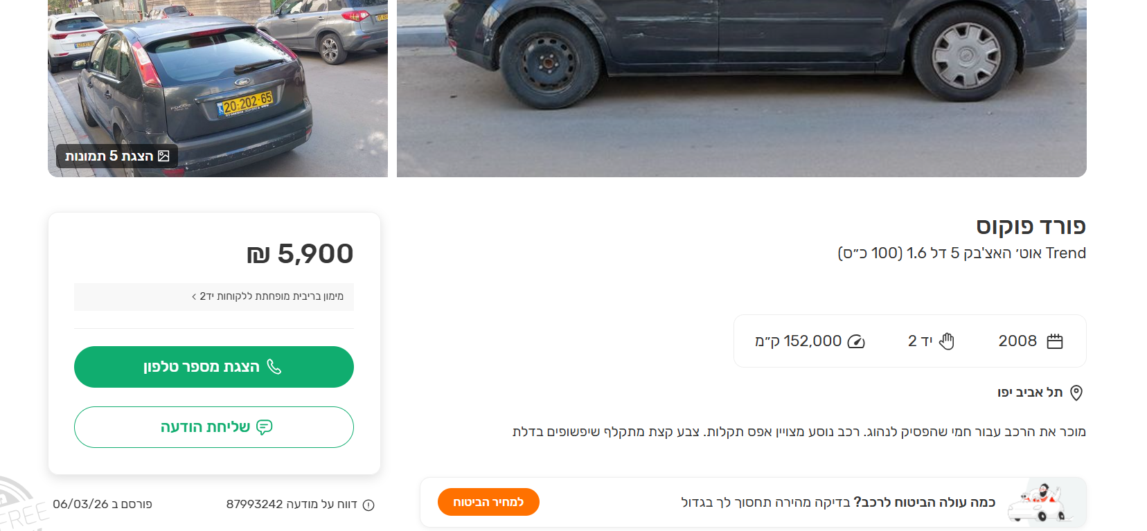Screen dimensions: 1147x531
Task: Click the ad number 87993242
Action: (x=254, y=505)
